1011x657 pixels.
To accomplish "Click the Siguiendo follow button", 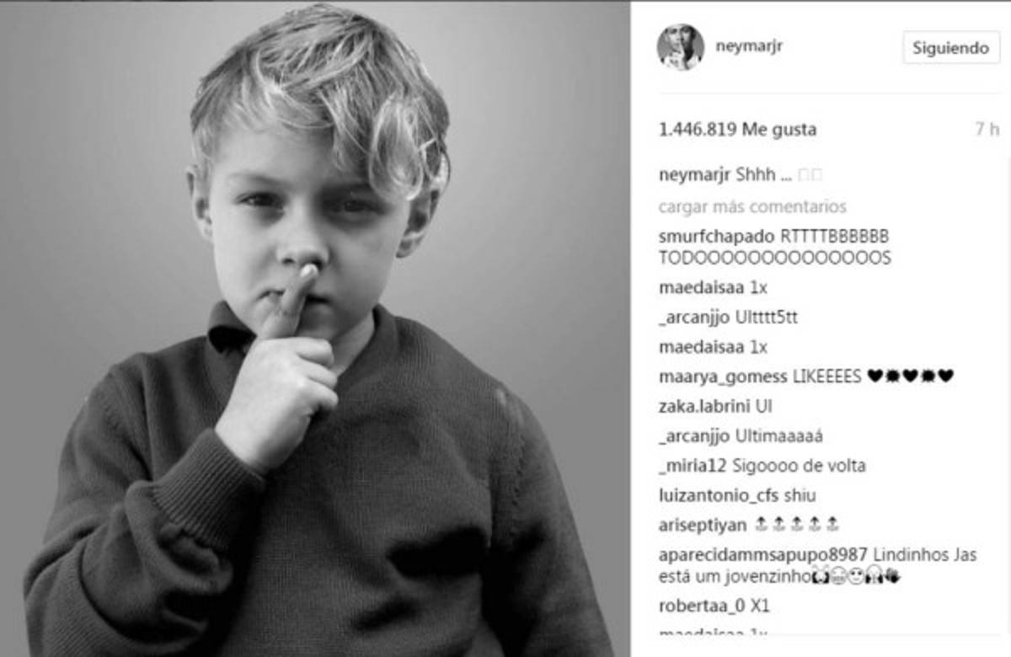I will [949, 48].
